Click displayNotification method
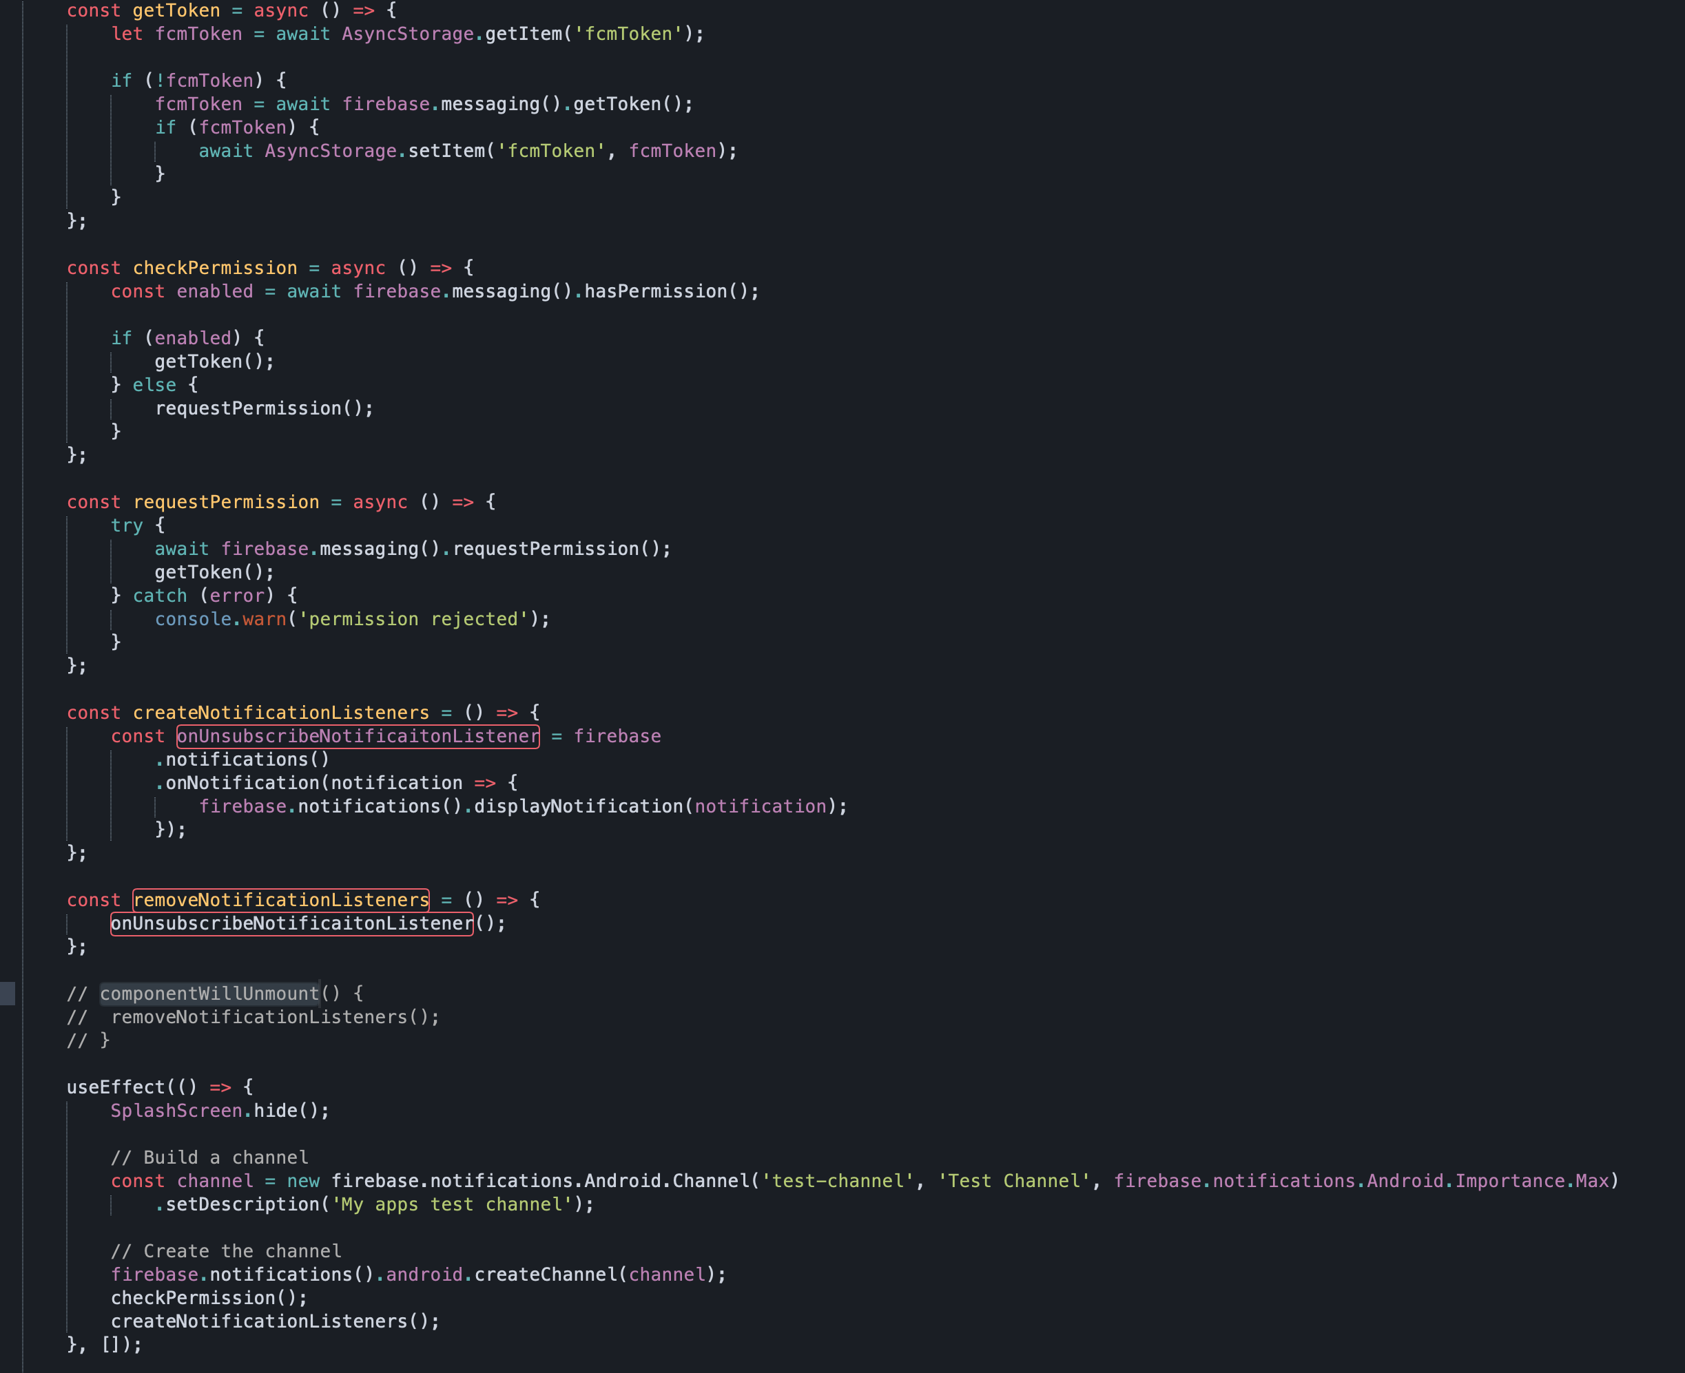The width and height of the screenshot is (1685, 1373). 578,807
